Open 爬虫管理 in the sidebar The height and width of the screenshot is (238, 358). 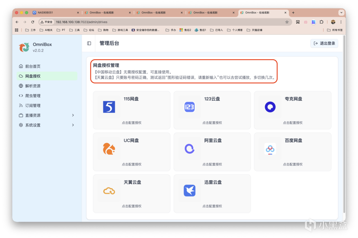pos(47,96)
